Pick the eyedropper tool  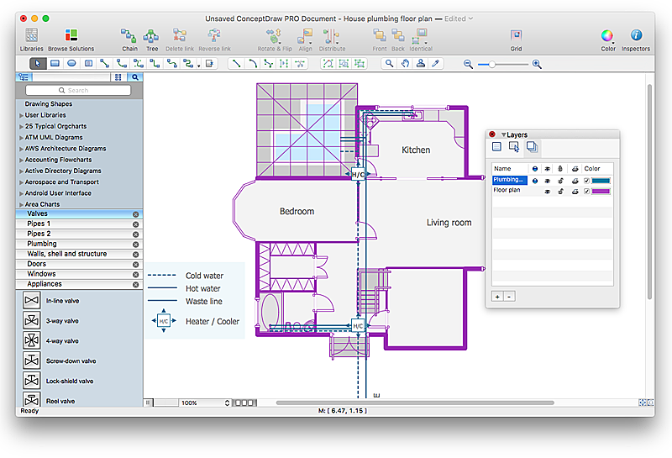coord(435,63)
